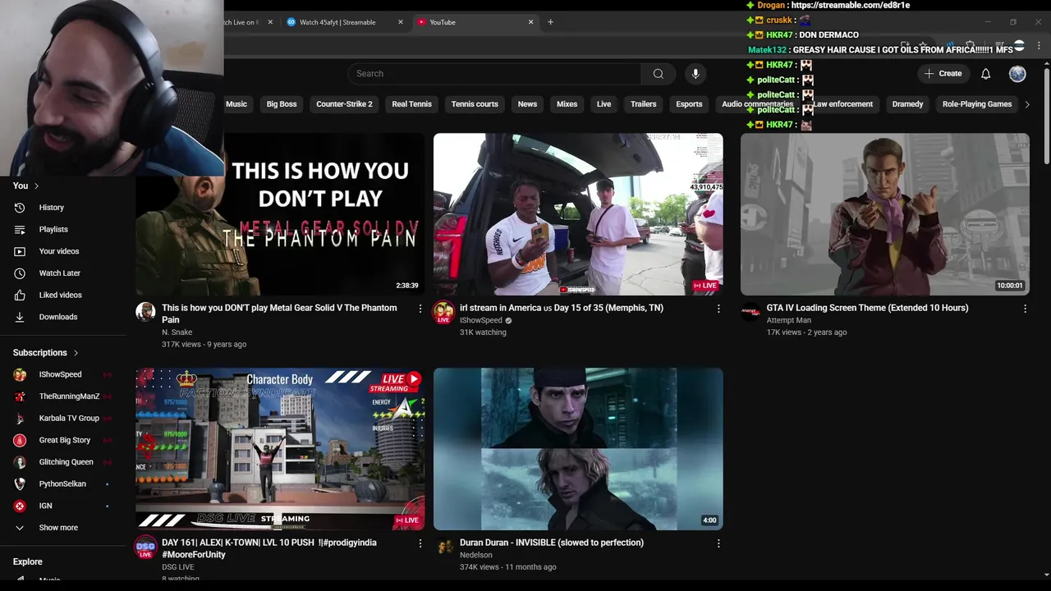The height and width of the screenshot is (591, 1051).
Task: Open options menu for irl stream video
Action: pyautogui.click(x=718, y=309)
